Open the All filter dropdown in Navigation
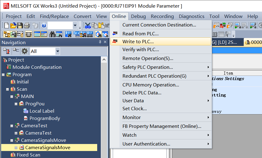Viewport: 262px width, 158px height. [x=58, y=51]
